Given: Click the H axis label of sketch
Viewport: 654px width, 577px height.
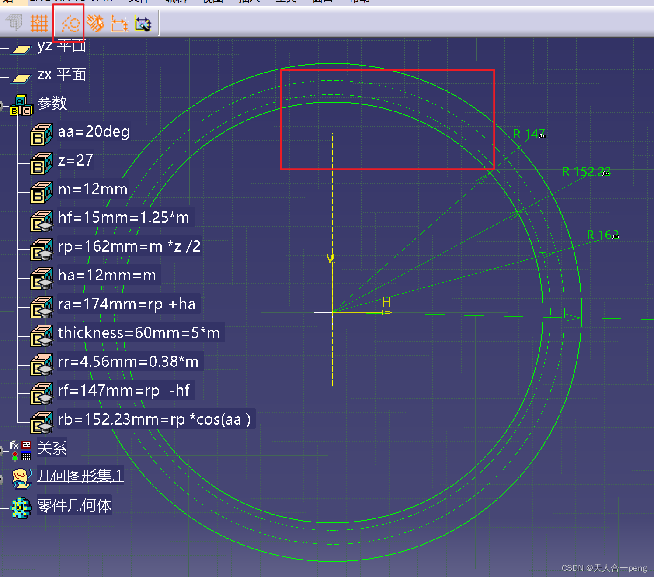Looking at the screenshot, I should pos(386,302).
